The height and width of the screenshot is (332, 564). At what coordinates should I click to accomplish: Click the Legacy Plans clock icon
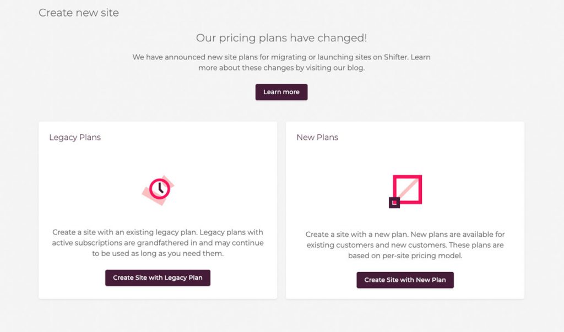click(x=159, y=189)
